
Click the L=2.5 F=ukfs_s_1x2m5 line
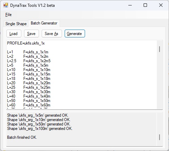(29, 61)
